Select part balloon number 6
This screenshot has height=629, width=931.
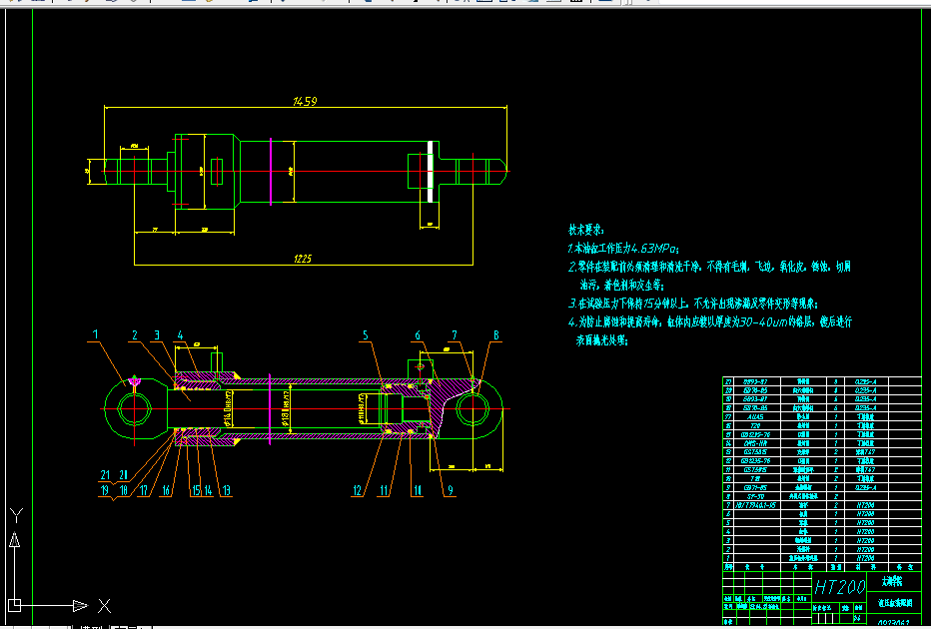(x=418, y=335)
